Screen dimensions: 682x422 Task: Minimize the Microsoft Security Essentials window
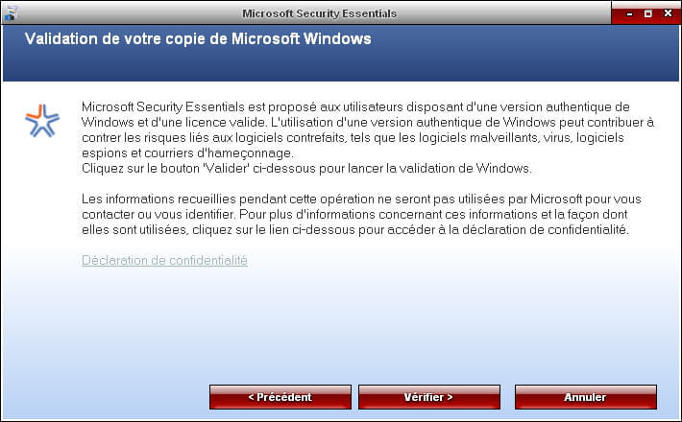pyautogui.click(x=629, y=13)
